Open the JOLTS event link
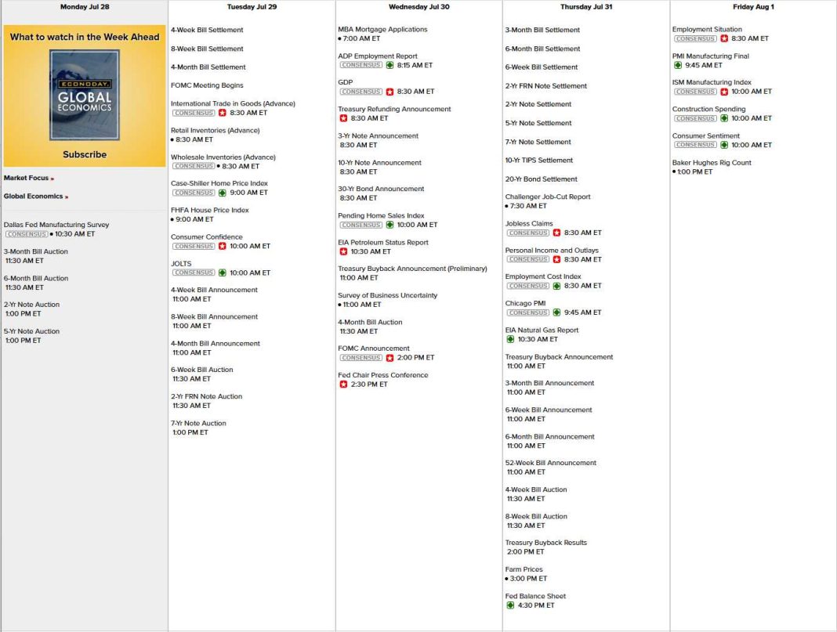Viewport: 837px width, 632px height. tap(181, 264)
